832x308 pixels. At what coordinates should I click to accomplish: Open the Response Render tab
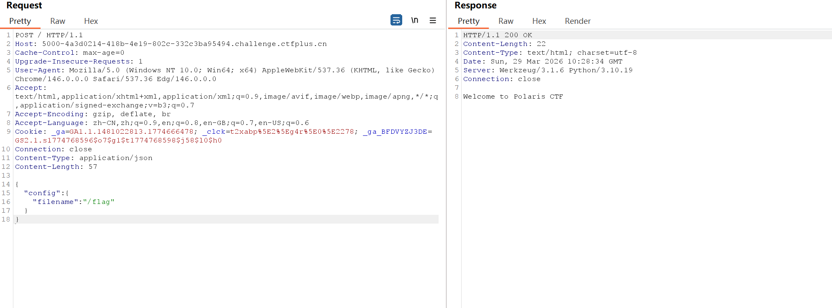(577, 21)
